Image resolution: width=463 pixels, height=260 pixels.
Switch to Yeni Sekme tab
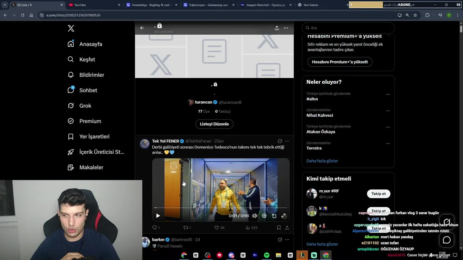[323, 5]
